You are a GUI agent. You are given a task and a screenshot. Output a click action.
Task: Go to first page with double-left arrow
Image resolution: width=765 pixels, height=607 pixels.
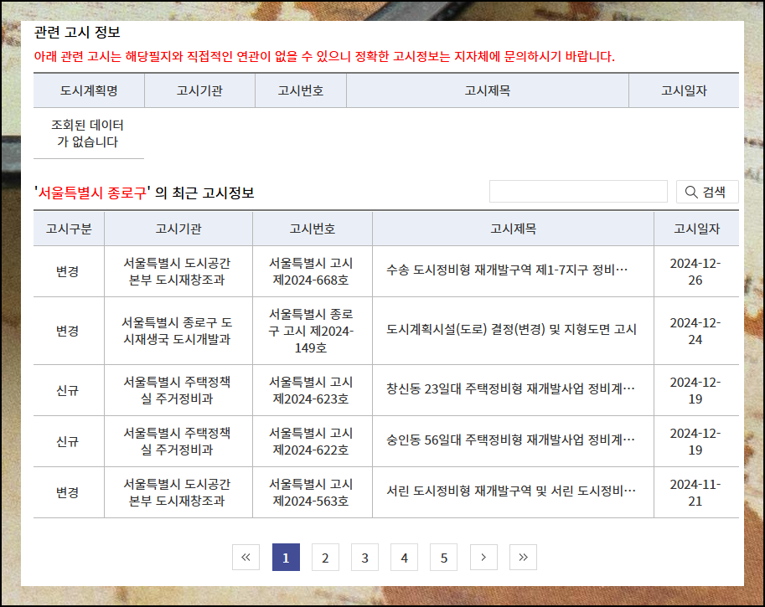click(x=246, y=557)
